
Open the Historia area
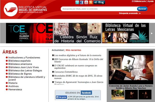coord(13,83)
